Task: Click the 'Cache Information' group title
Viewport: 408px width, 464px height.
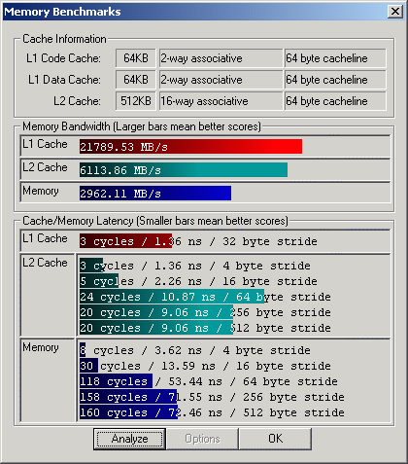Action: (x=64, y=39)
